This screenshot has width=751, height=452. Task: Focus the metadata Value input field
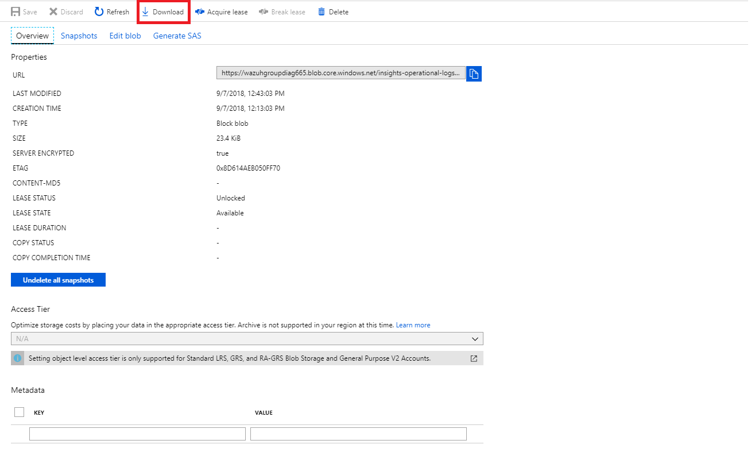click(358, 434)
